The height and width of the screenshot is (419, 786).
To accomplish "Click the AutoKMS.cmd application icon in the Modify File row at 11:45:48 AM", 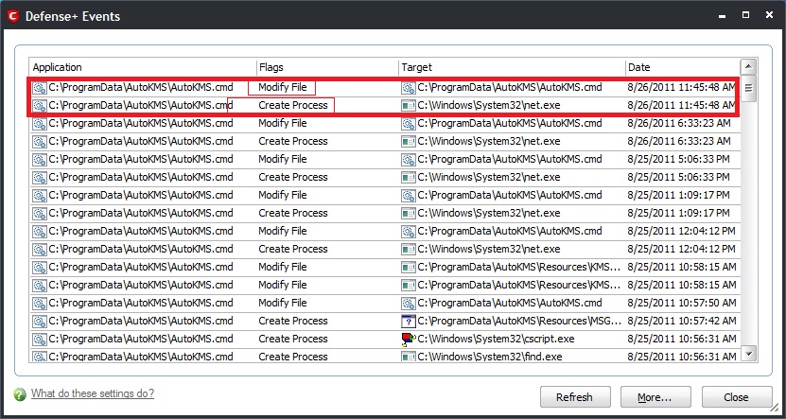I will point(40,88).
